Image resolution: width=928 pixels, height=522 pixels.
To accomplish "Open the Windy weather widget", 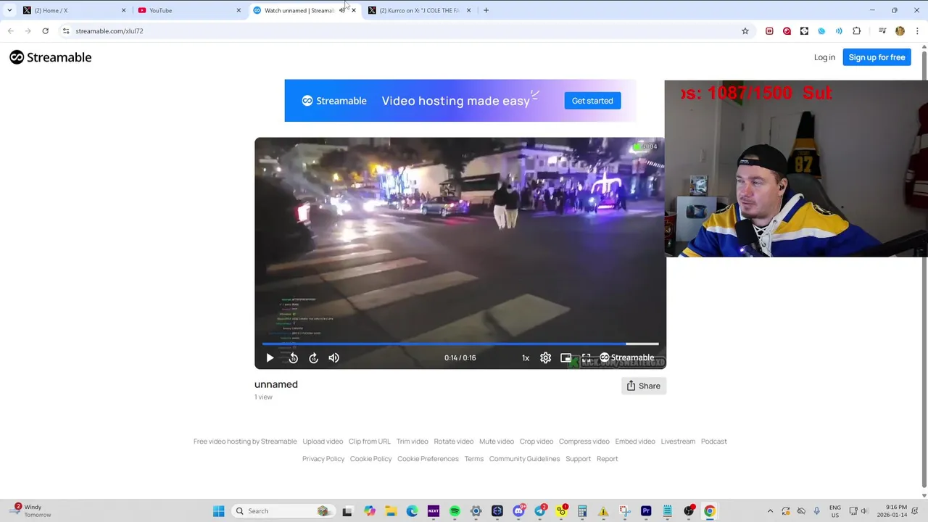I will pos(30,510).
